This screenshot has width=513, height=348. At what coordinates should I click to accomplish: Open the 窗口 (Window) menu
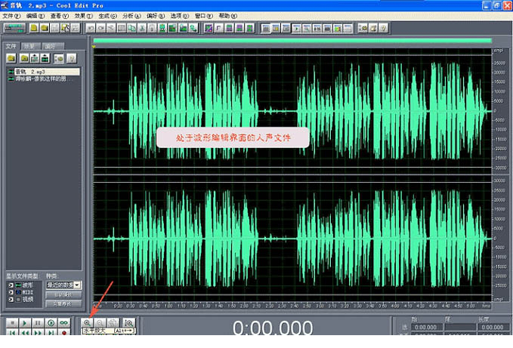[x=204, y=16]
